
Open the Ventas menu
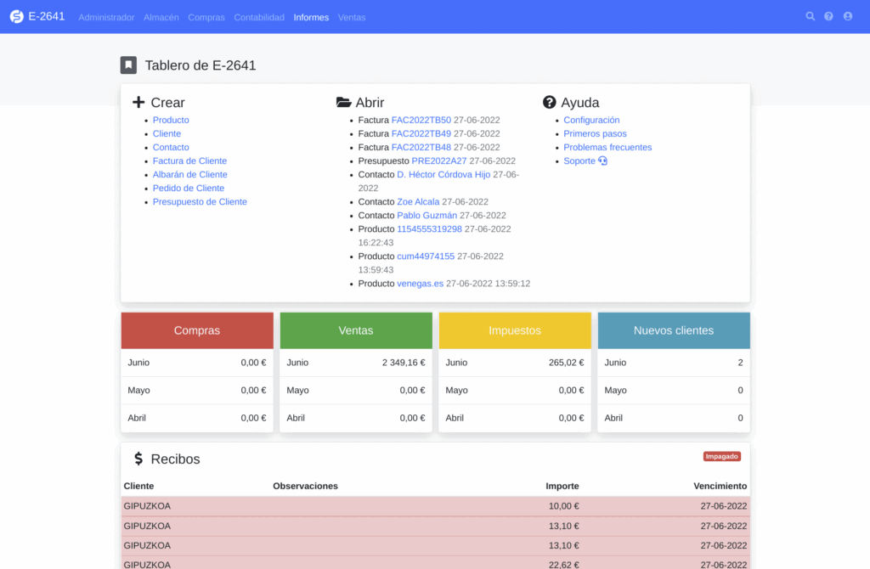tap(352, 18)
